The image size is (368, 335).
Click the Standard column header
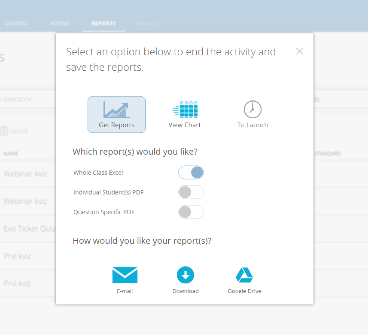pyautogui.click(x=328, y=153)
